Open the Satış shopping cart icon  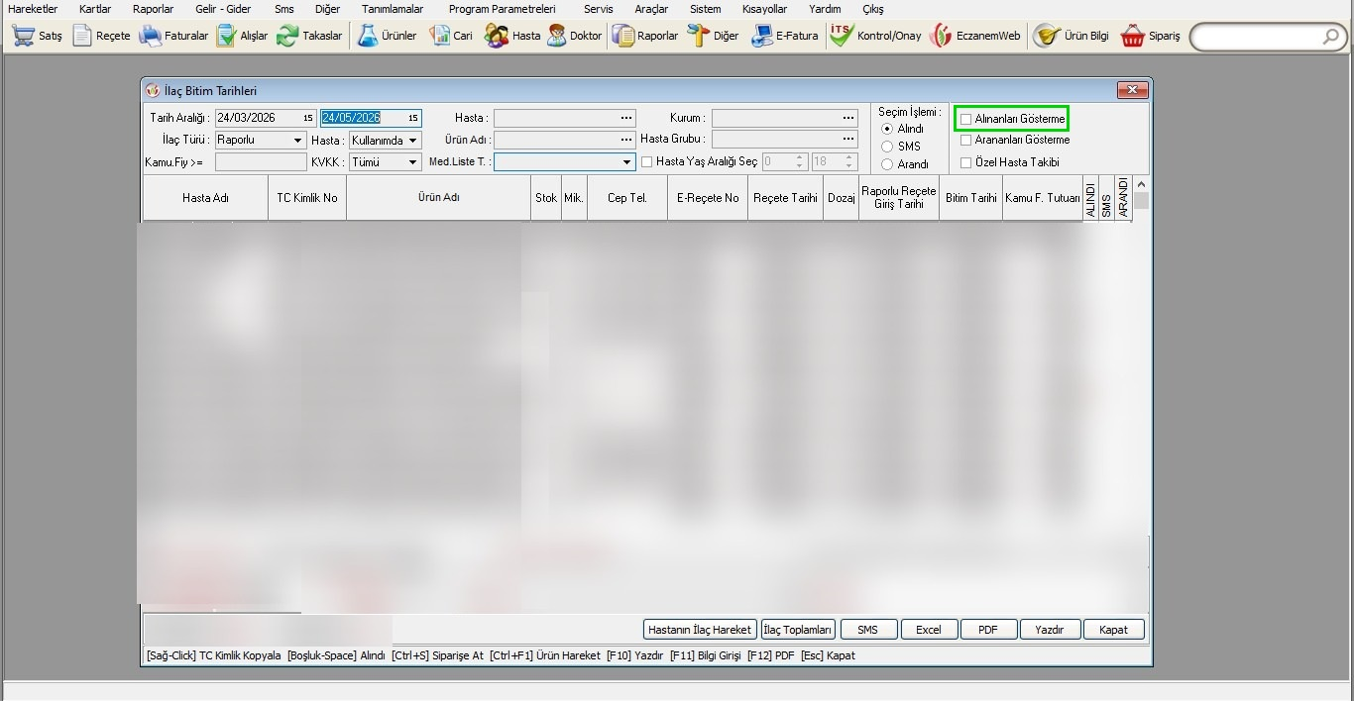tap(23, 36)
